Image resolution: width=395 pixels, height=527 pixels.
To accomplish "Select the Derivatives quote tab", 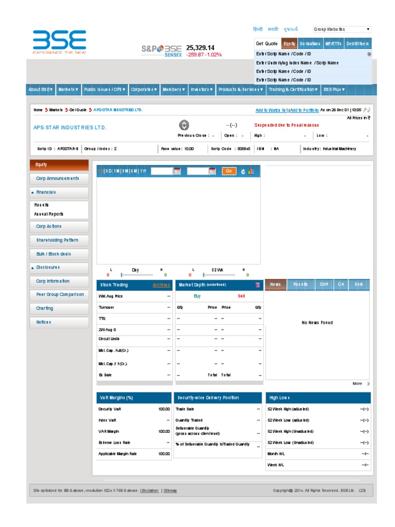I will 310,44.
